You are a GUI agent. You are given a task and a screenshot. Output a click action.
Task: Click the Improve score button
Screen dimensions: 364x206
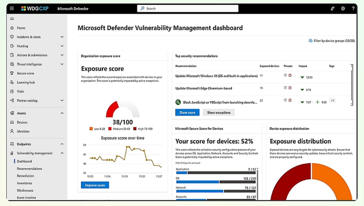click(x=95, y=185)
